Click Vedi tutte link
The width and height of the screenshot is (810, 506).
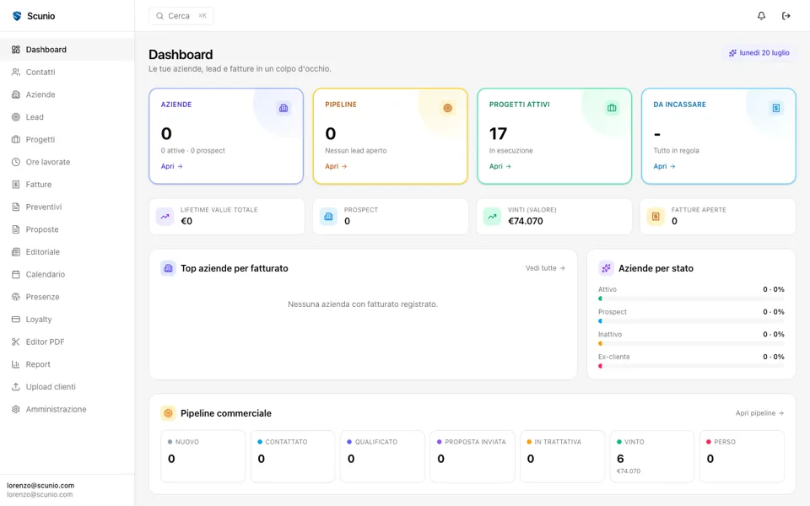tap(545, 268)
